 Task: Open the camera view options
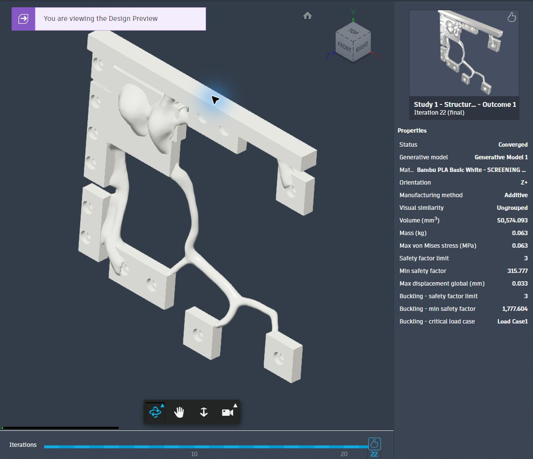[x=227, y=412]
